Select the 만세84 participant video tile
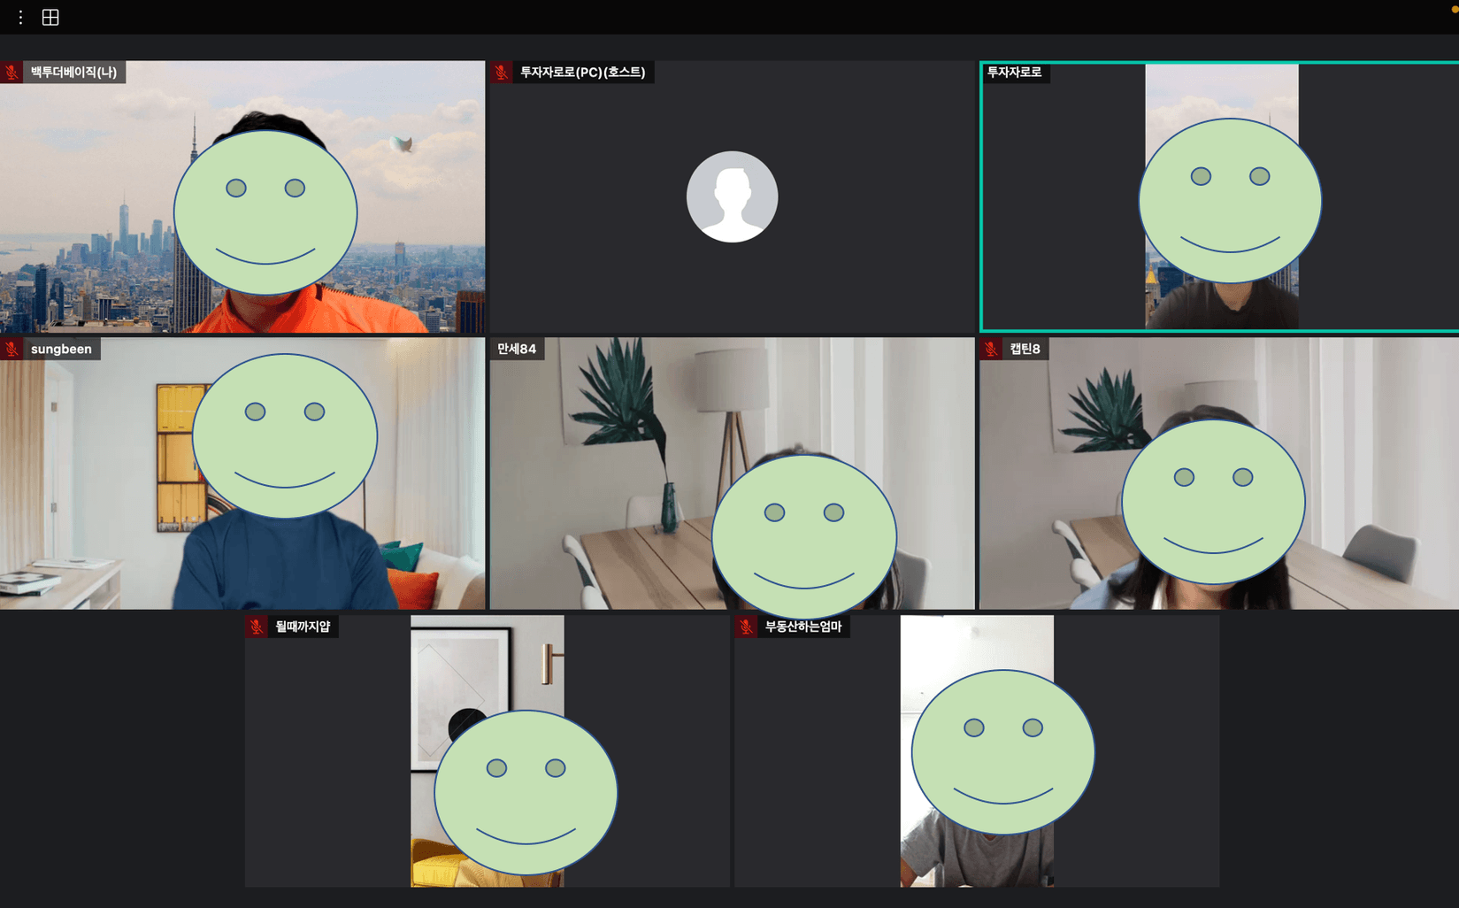 point(732,473)
